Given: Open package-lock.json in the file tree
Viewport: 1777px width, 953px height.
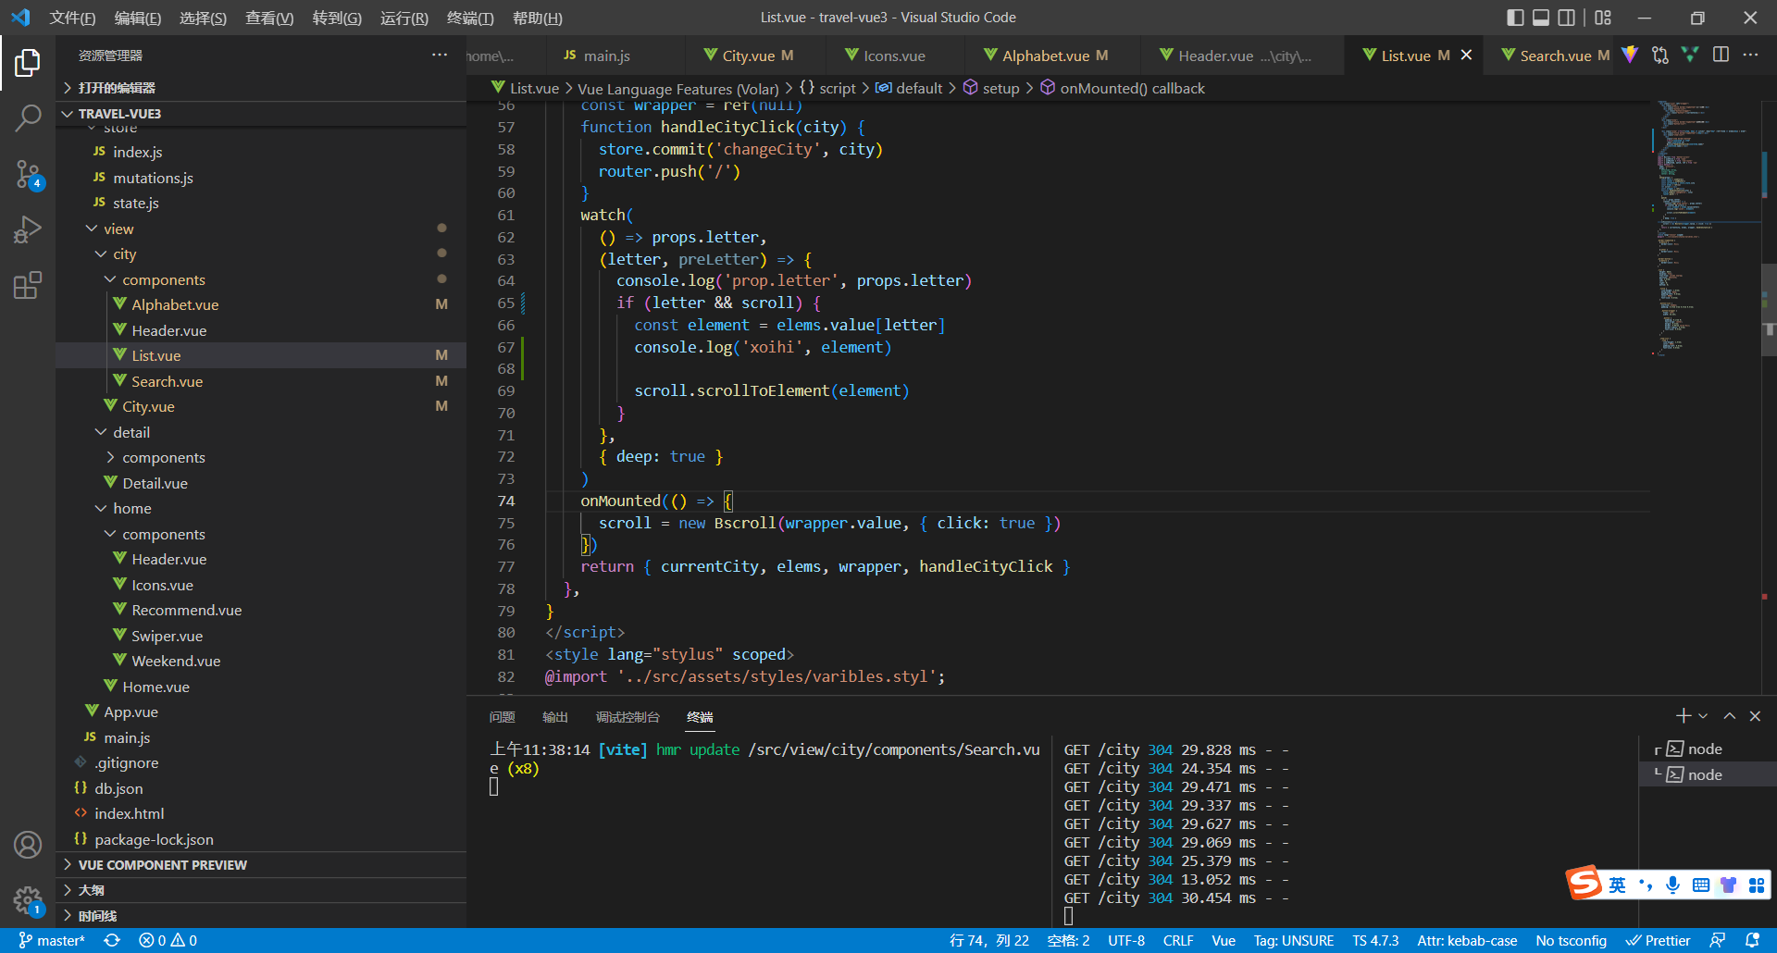Looking at the screenshot, I should pos(261,839).
